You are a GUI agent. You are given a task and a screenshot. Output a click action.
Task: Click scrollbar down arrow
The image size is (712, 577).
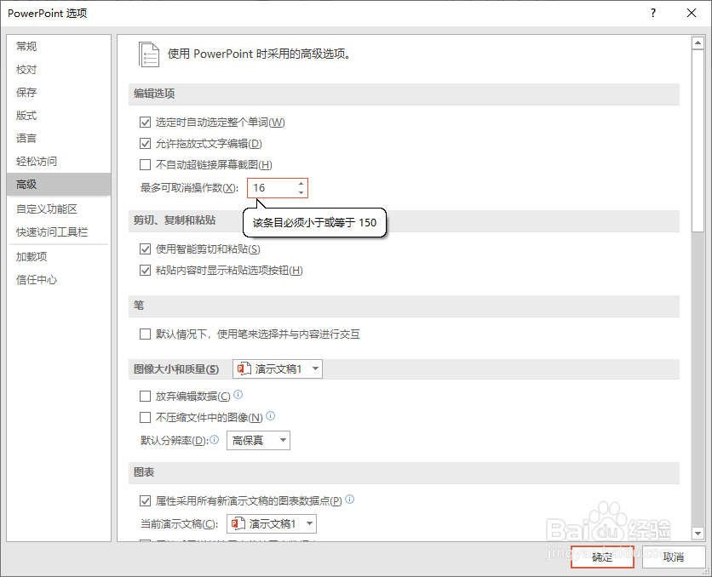click(698, 533)
